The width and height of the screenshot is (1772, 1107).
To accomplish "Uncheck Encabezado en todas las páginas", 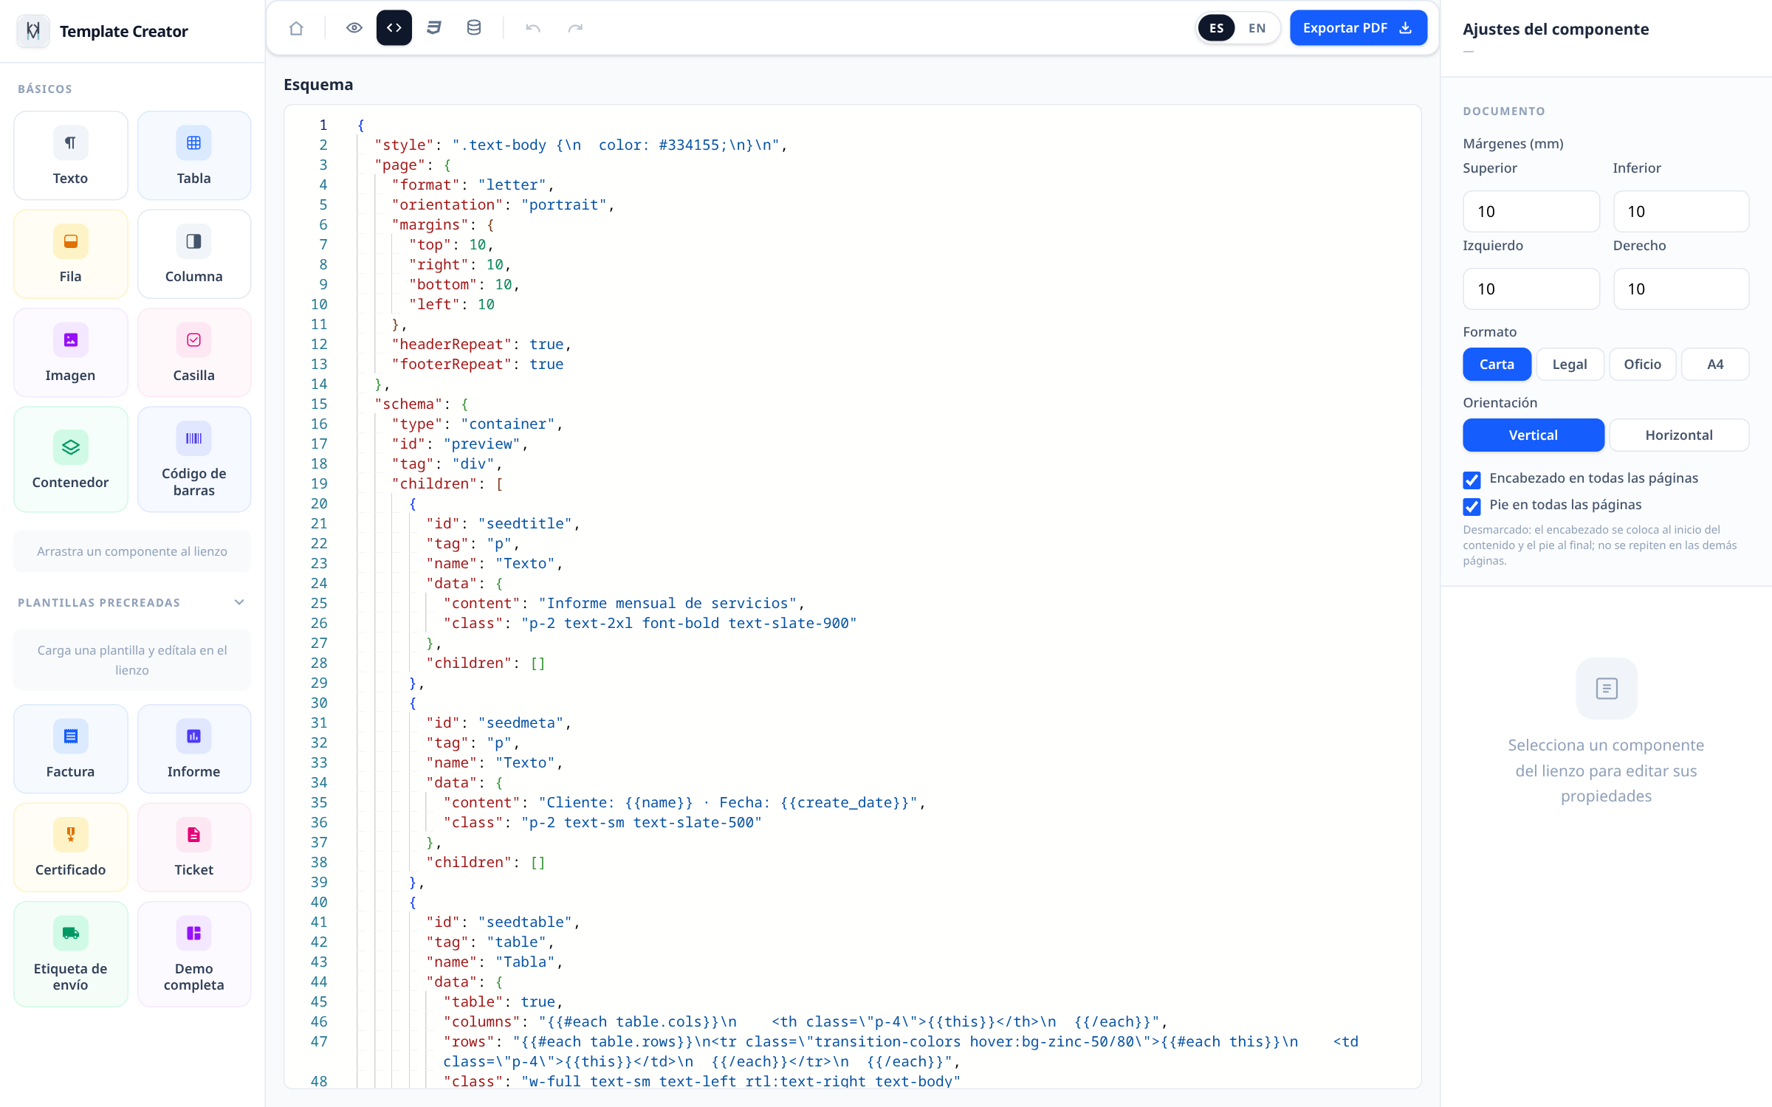I will 1471,480.
